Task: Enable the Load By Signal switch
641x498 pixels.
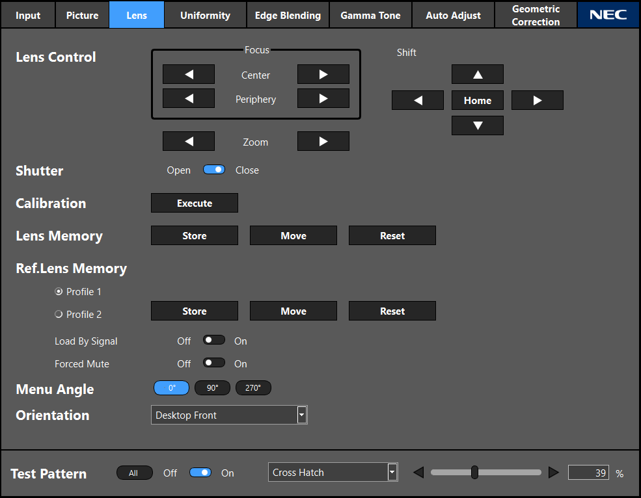Action: coord(214,340)
